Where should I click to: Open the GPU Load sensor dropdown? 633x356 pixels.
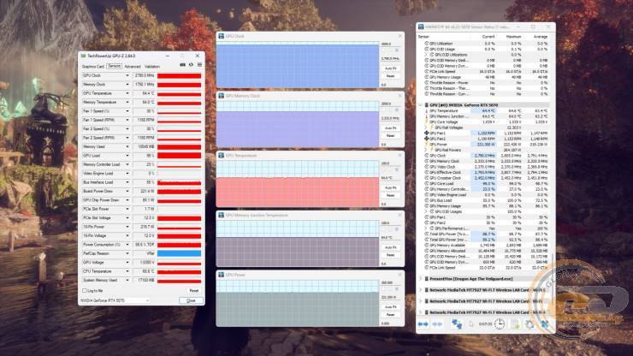(127, 156)
